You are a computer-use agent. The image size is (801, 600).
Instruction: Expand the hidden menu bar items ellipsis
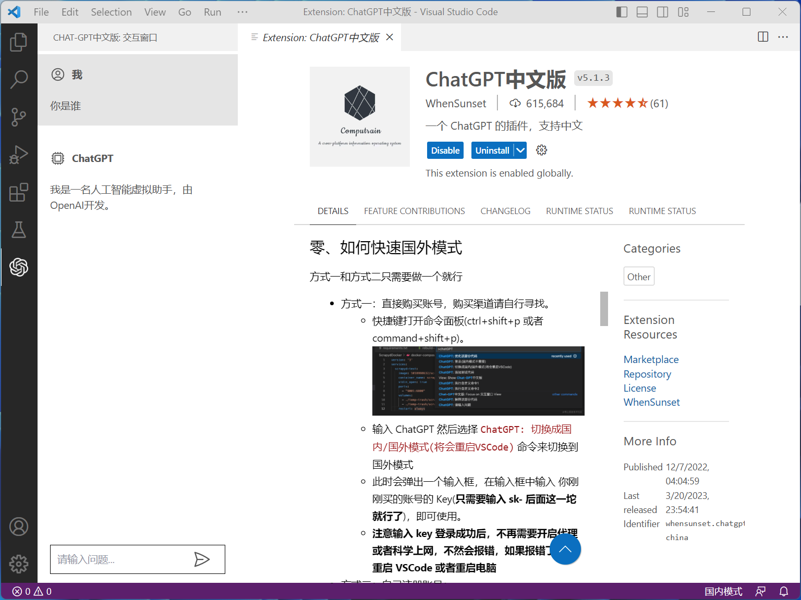click(242, 12)
